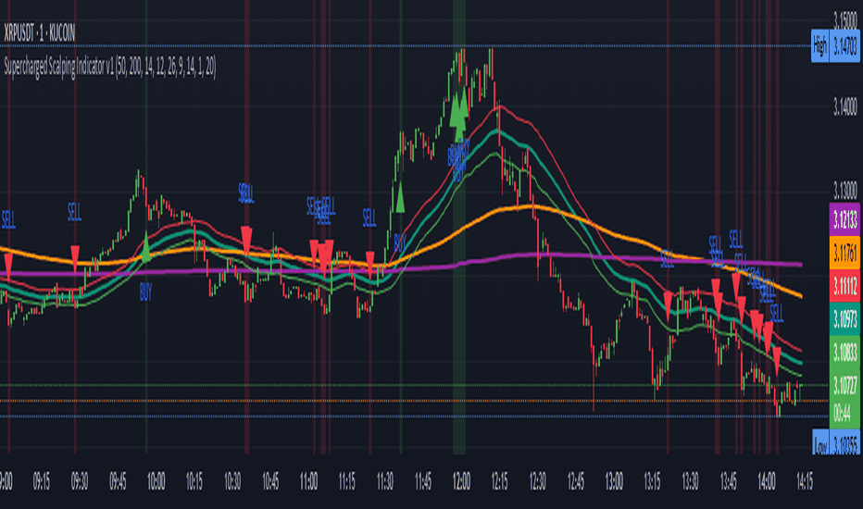Image resolution: width=863 pixels, height=509 pixels.
Task: Click the 10:30 time axis label
Action: [x=232, y=482]
